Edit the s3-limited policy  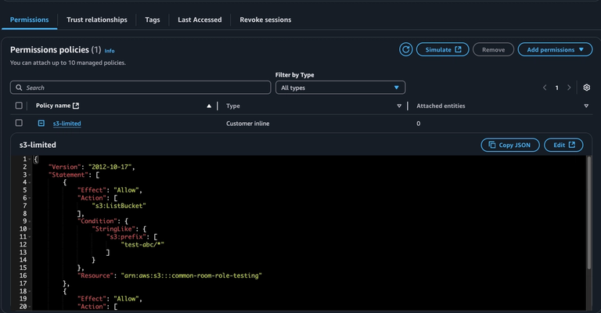[563, 145]
